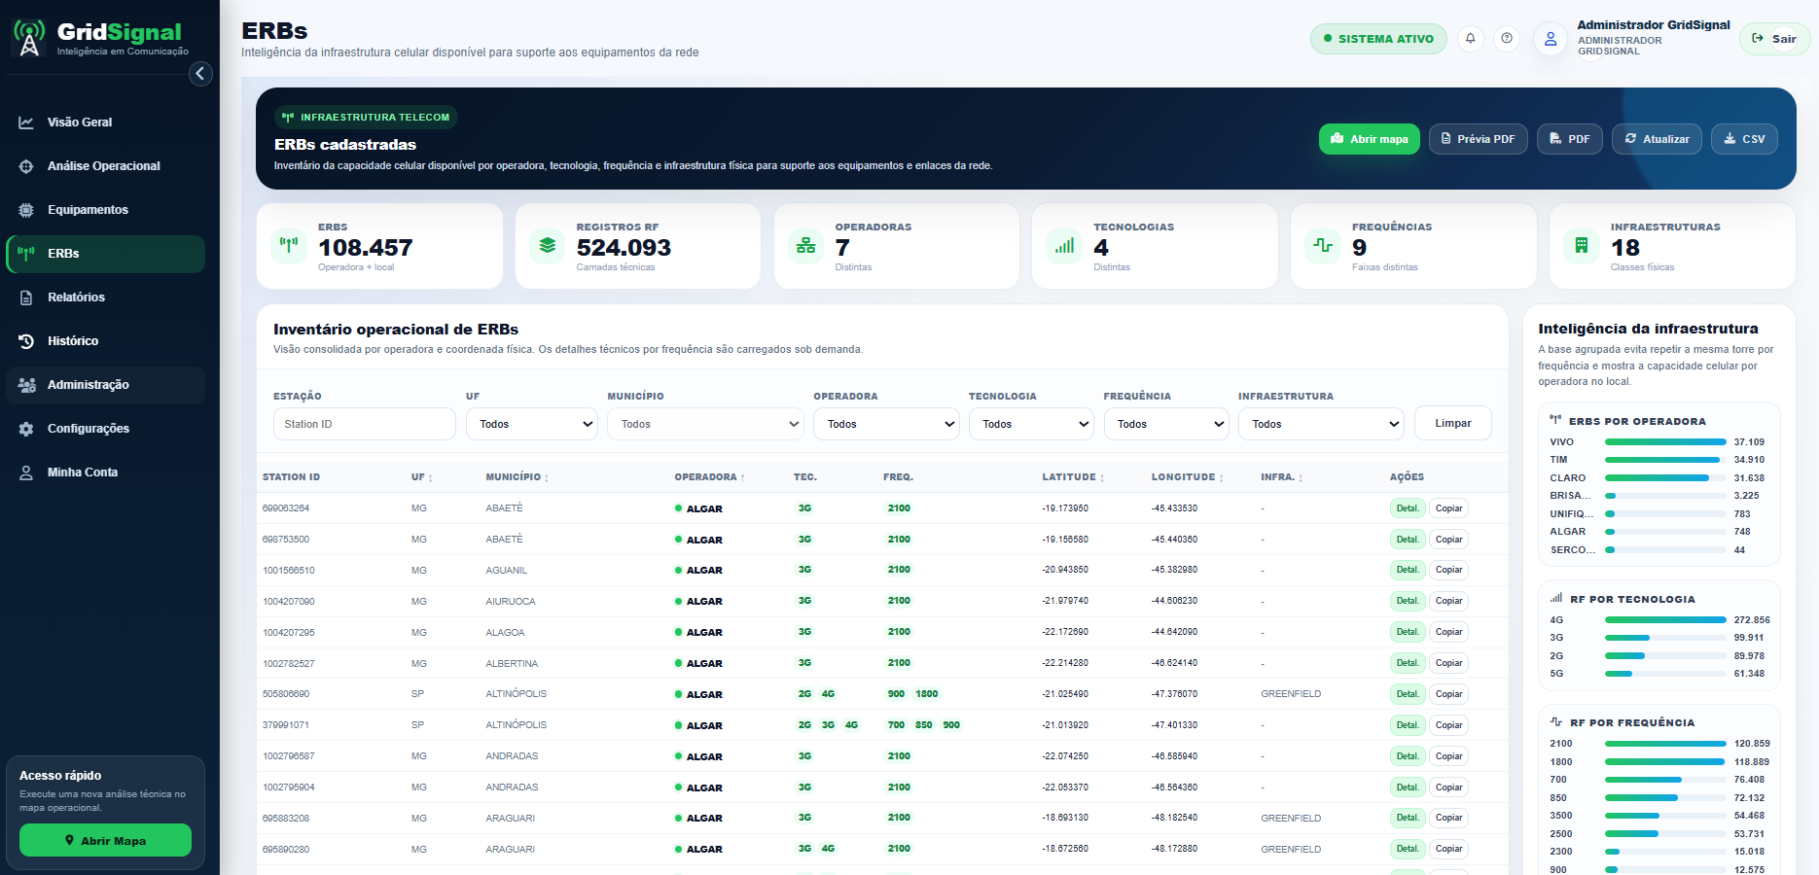Click the VIVO operator progress bar
Screen dimensions: 1819x875
coord(1665,442)
